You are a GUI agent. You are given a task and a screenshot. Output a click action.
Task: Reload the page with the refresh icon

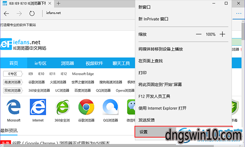(32, 13)
